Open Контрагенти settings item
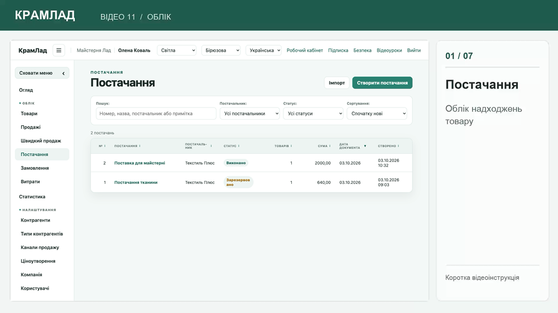Image resolution: width=558 pixels, height=313 pixels. (x=35, y=221)
